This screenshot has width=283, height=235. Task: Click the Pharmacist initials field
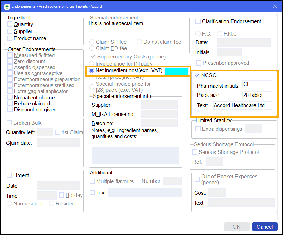(257, 85)
